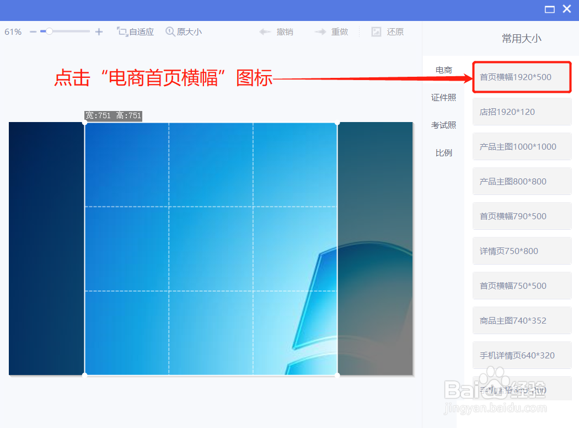This screenshot has height=428, width=579.
Task: Select the 店招1920*120 size preset
Action: (521, 112)
